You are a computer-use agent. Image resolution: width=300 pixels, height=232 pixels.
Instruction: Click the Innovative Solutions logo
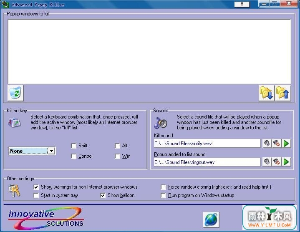point(46,218)
